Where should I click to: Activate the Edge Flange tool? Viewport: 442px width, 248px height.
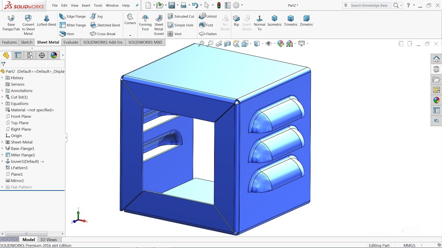pyautogui.click(x=72, y=17)
